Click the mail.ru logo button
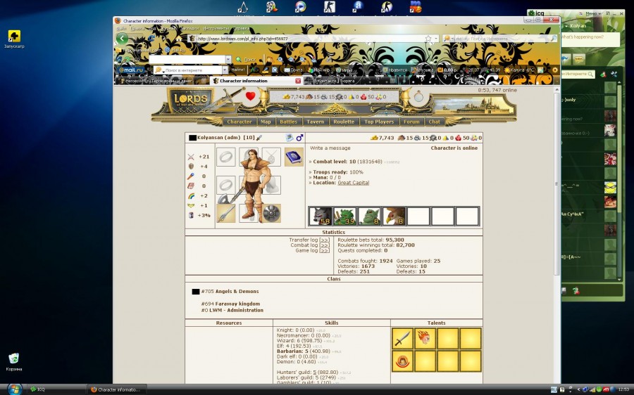The width and height of the screenshot is (634, 395). (x=130, y=70)
